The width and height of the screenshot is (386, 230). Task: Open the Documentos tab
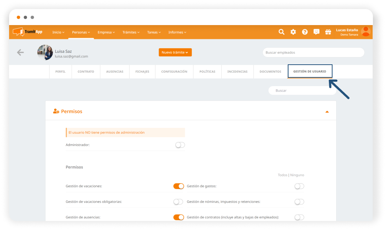pyautogui.click(x=270, y=72)
